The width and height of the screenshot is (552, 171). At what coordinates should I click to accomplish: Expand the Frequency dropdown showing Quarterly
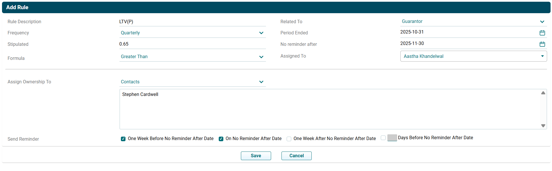click(x=192, y=33)
